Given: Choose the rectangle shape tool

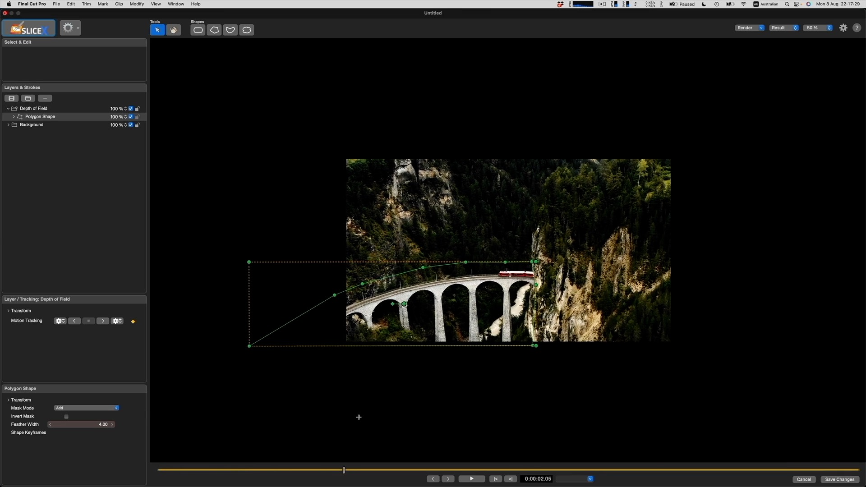Looking at the screenshot, I should pos(198,30).
